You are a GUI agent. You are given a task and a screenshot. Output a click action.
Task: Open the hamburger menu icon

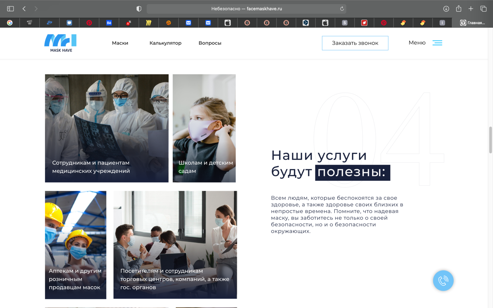437,43
